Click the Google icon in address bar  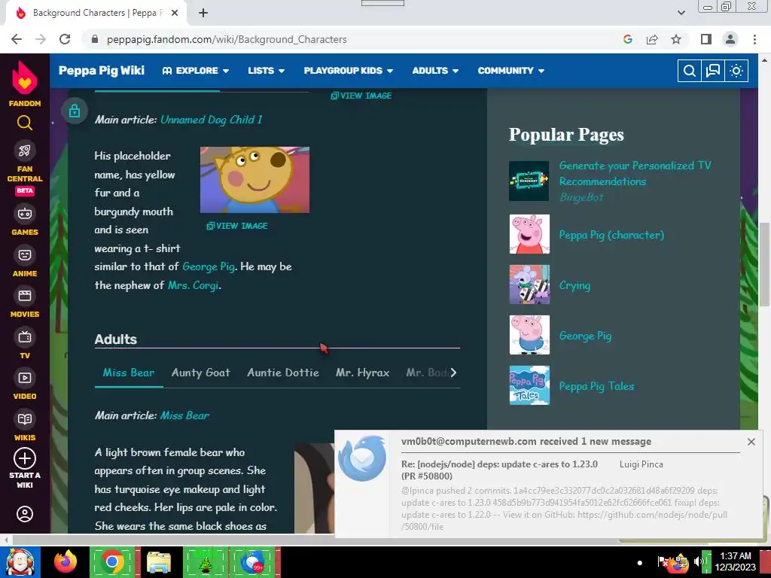point(628,39)
